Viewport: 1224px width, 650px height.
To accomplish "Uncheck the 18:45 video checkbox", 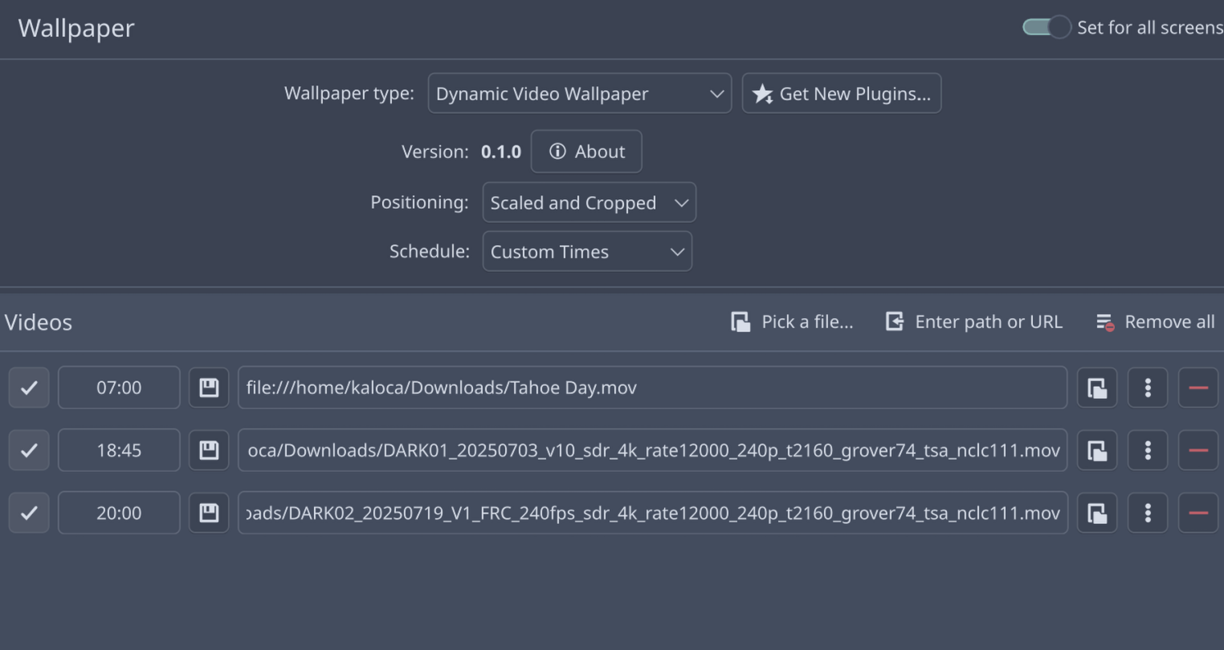I will [x=29, y=450].
